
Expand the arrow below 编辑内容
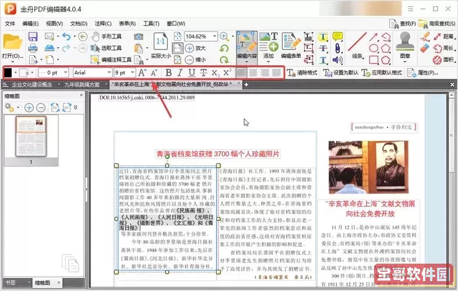pyautogui.click(x=246, y=62)
